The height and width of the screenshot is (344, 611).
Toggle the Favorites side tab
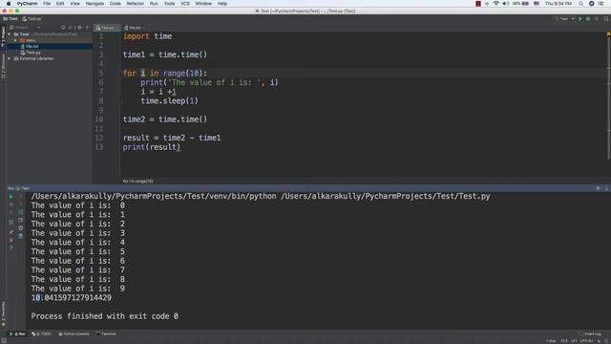pyautogui.click(x=3, y=313)
